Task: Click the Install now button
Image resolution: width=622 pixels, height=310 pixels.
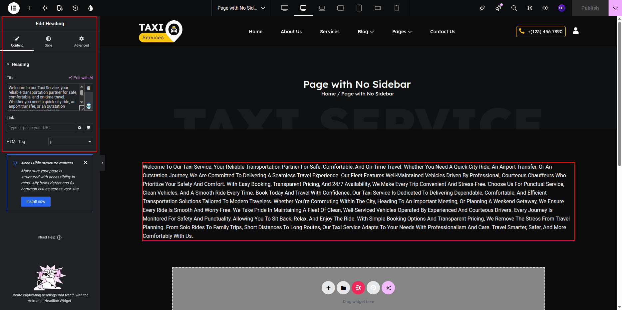Action: (36, 202)
